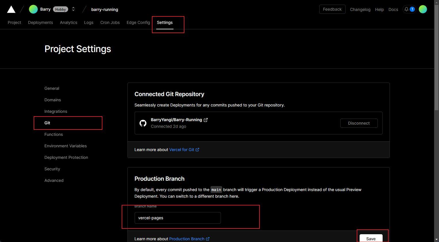Screen dimensions: 439x242
Task: Click the Hobby plan badge
Action: (x=60, y=9)
